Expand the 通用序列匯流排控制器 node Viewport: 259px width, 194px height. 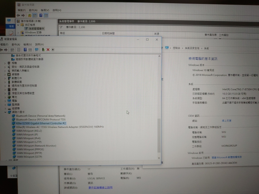coord(5,86)
